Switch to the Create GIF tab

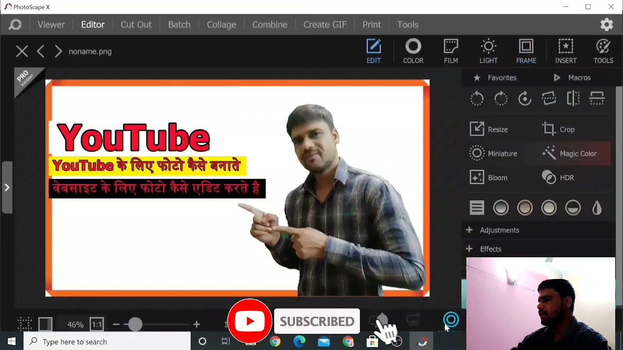coord(325,25)
